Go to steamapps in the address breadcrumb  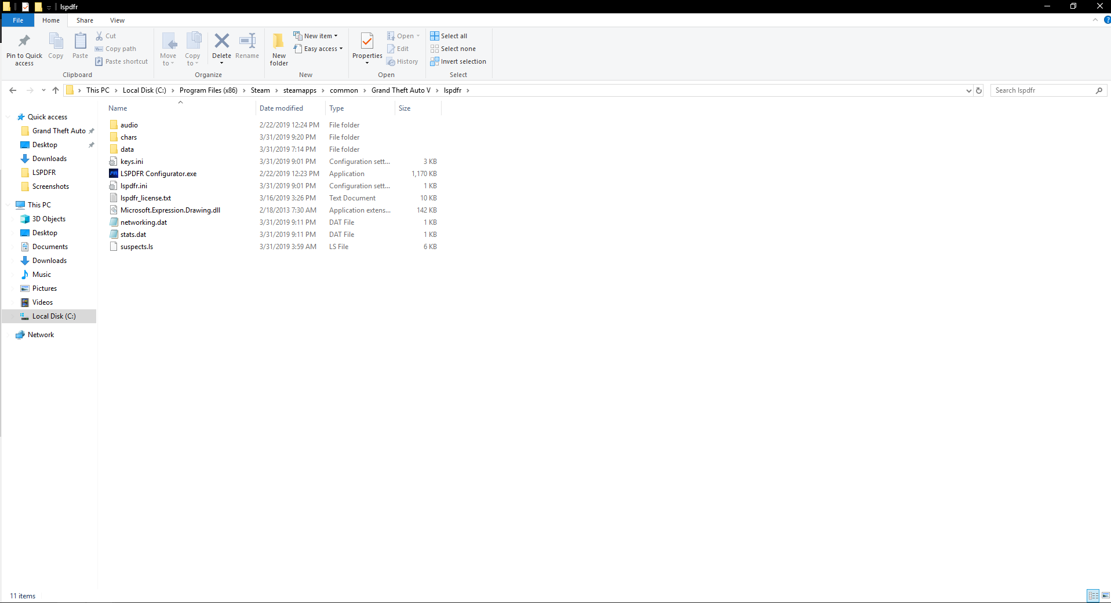(x=300, y=90)
